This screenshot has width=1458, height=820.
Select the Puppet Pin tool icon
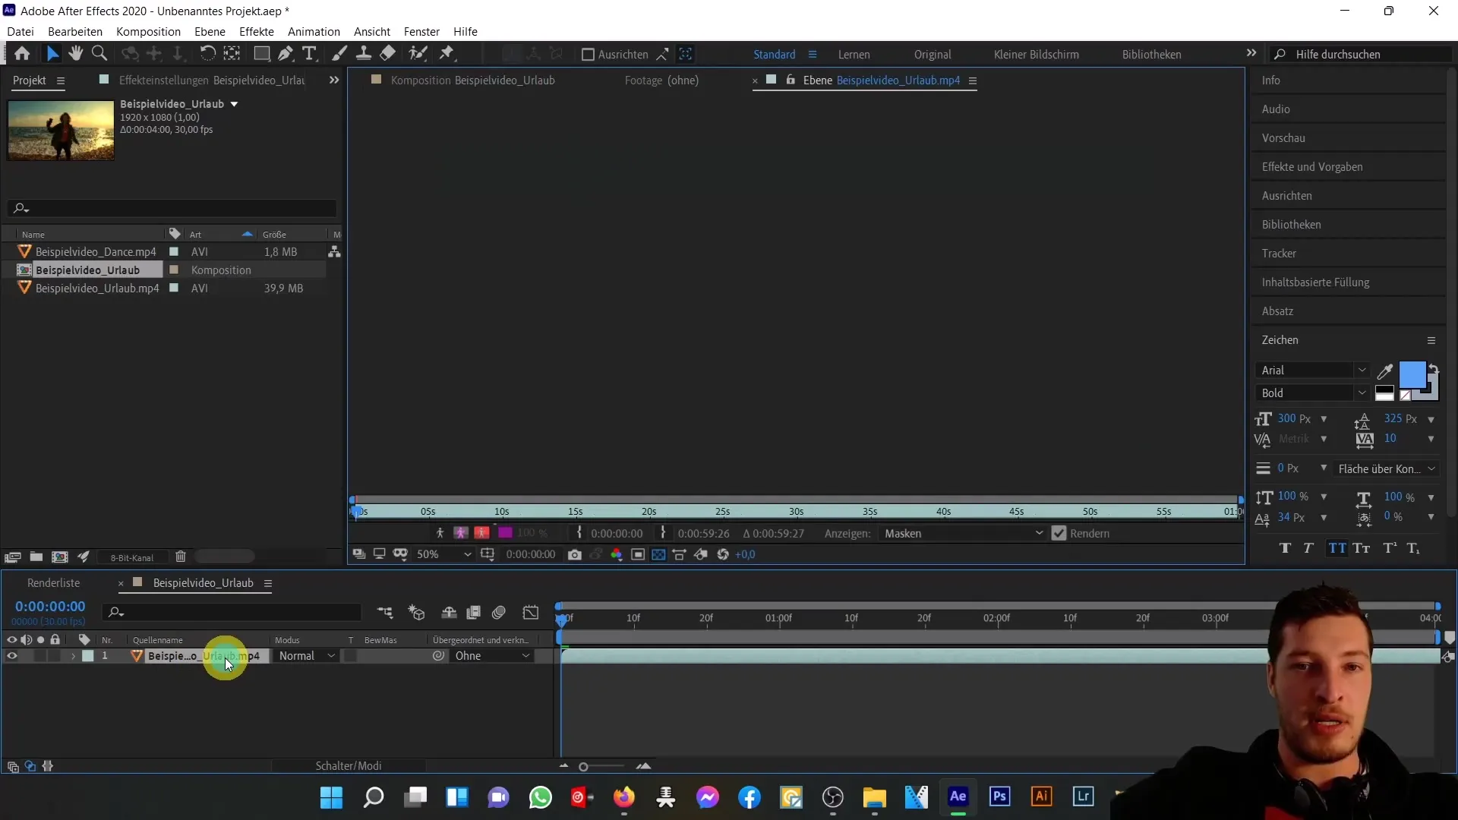coord(449,54)
